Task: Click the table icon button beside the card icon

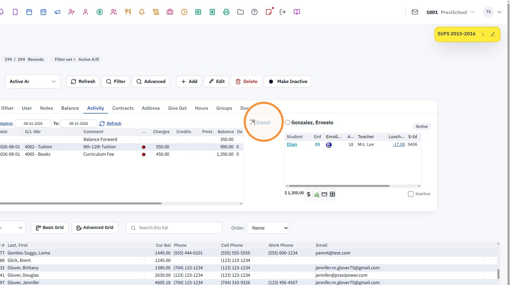Action: point(332,194)
